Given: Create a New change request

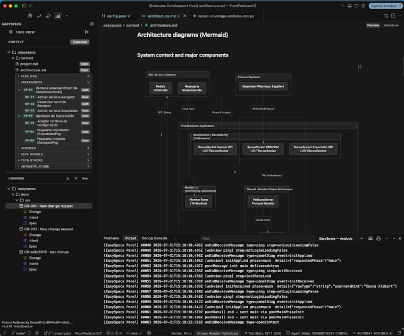Looking at the screenshot, I should pos(85,178).
